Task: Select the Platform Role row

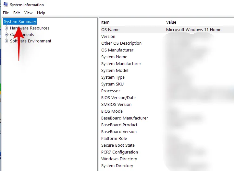Action: 167,138
